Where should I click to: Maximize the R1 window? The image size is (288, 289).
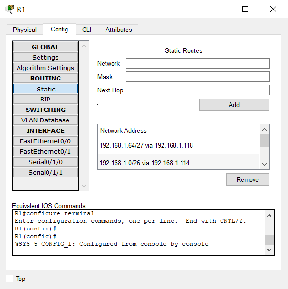(x=245, y=9)
